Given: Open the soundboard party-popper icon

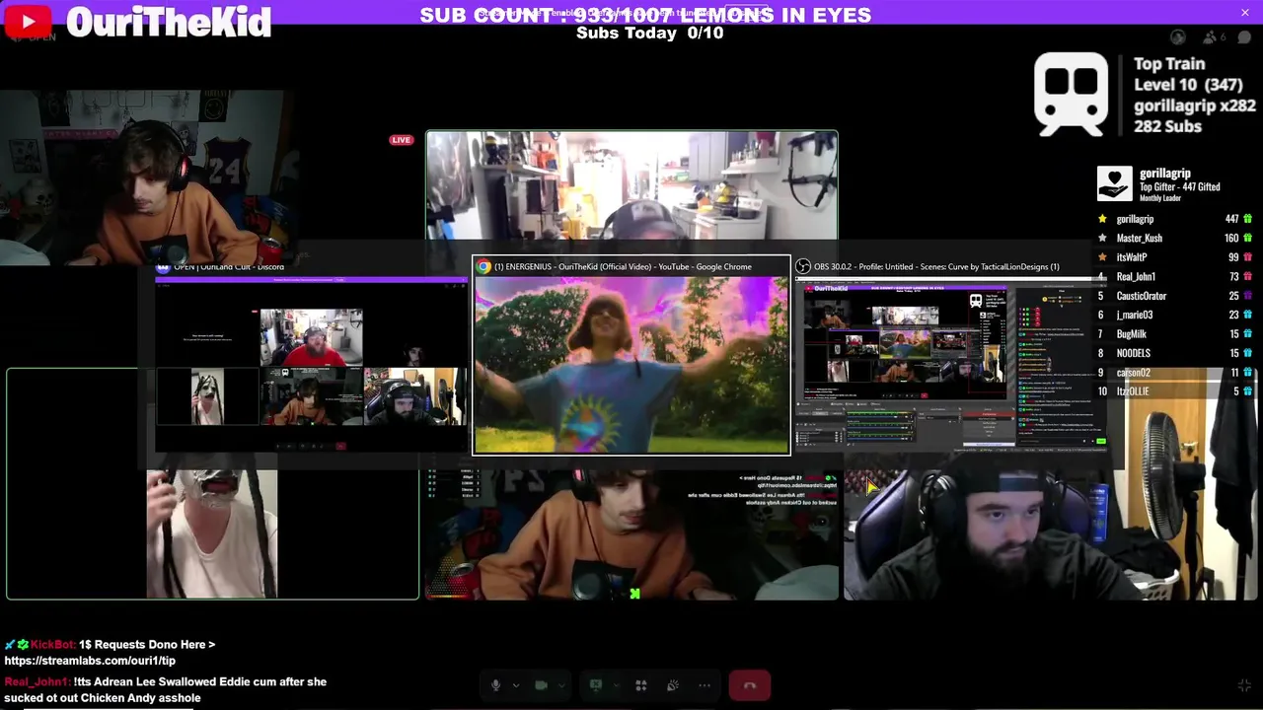Looking at the screenshot, I should coord(672,685).
